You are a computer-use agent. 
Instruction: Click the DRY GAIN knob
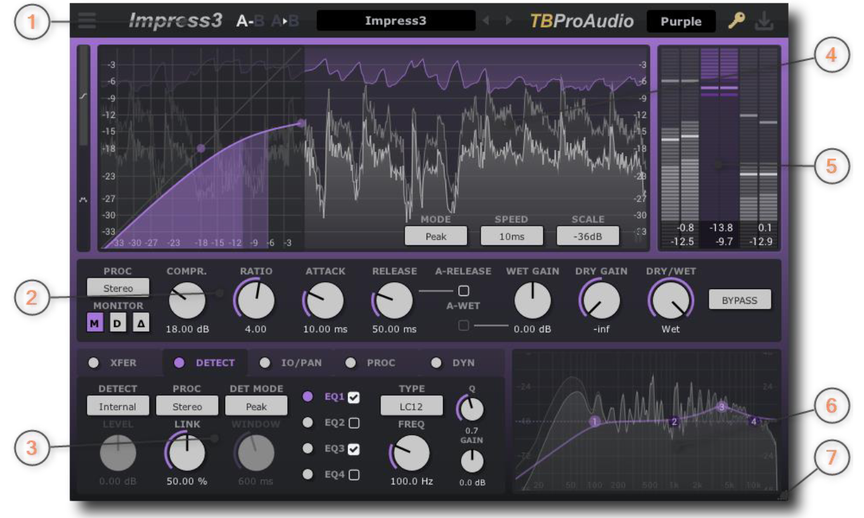(x=601, y=300)
